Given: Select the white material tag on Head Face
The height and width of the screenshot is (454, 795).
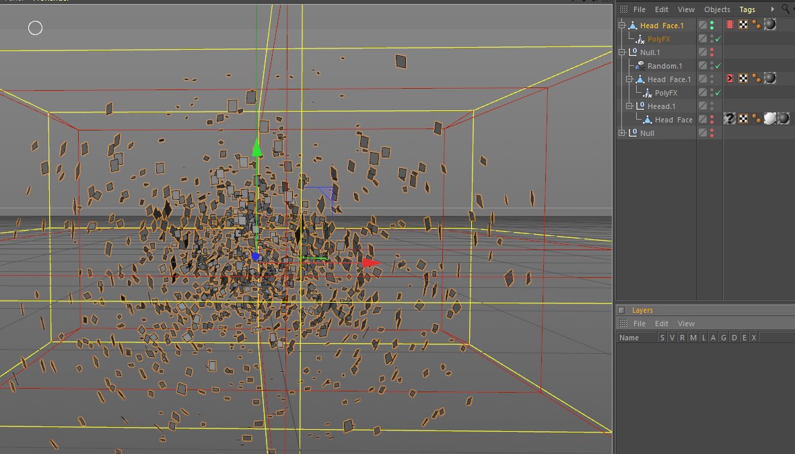Looking at the screenshot, I should click(x=769, y=118).
